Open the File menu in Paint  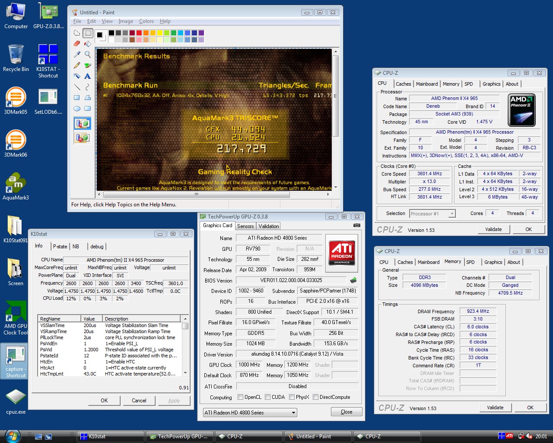coord(77,21)
